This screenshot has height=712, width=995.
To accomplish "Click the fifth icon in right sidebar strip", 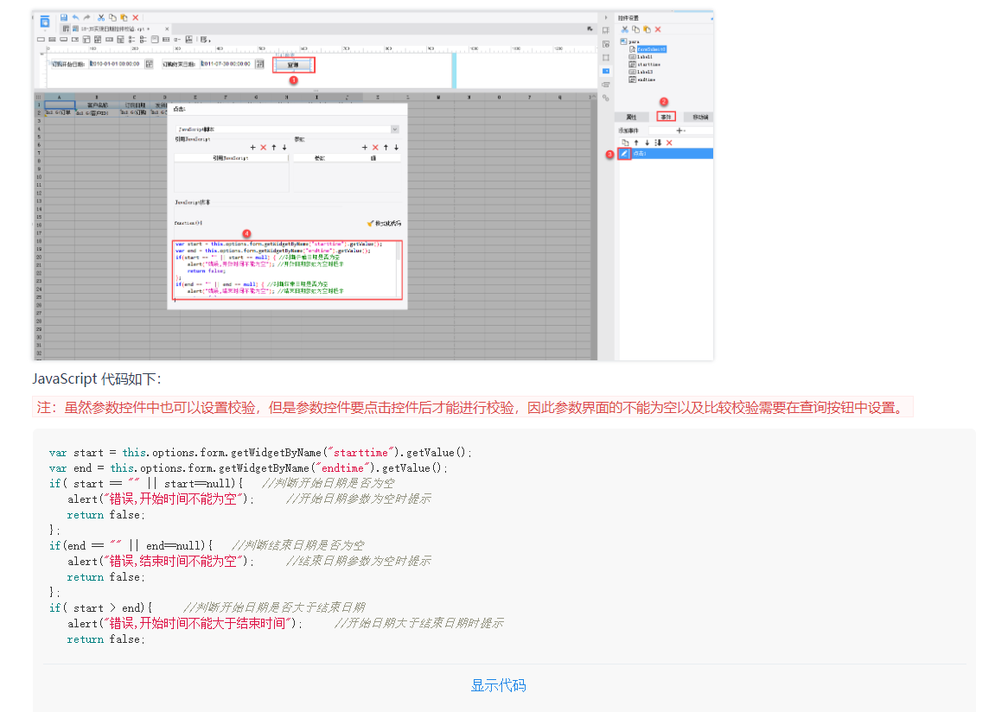I will click(606, 85).
